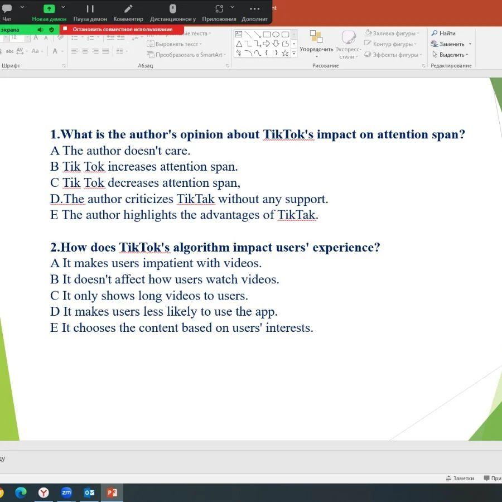The image size is (502, 502).
Task: Toggle strikethrough abc formatting
Action: [9, 51]
